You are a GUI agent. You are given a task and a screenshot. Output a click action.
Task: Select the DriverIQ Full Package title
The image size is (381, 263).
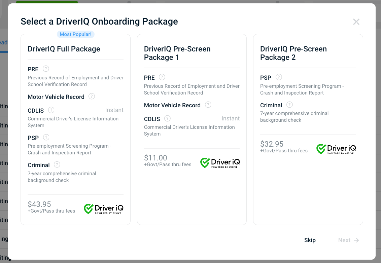pos(64,49)
